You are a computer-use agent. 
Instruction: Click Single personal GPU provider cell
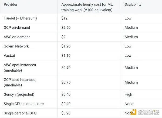(x=20, y=113)
